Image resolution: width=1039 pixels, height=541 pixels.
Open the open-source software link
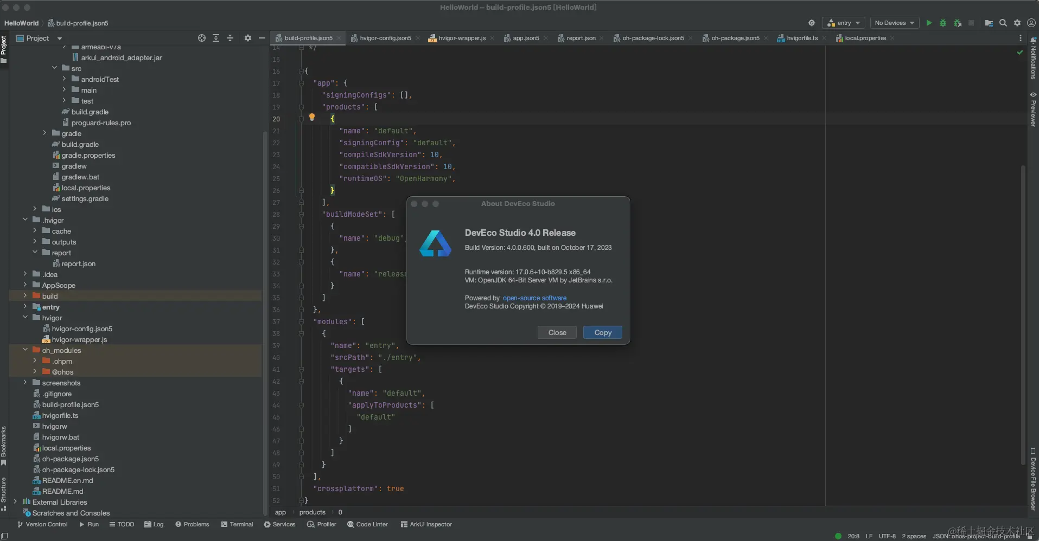pyautogui.click(x=534, y=298)
